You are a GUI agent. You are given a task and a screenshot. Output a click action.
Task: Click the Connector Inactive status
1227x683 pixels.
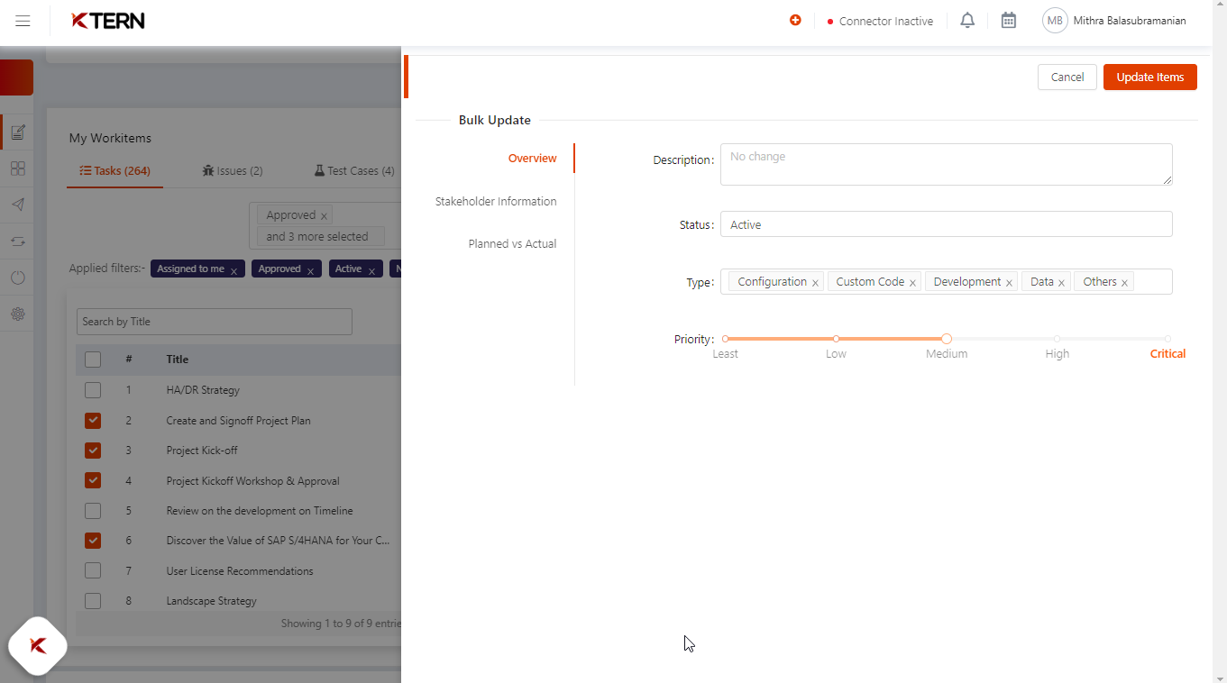pyautogui.click(x=880, y=21)
